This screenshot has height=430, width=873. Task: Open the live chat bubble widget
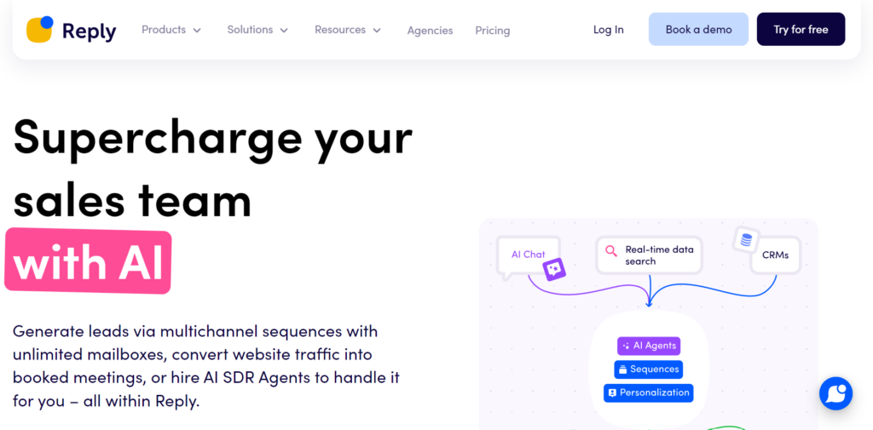click(835, 394)
